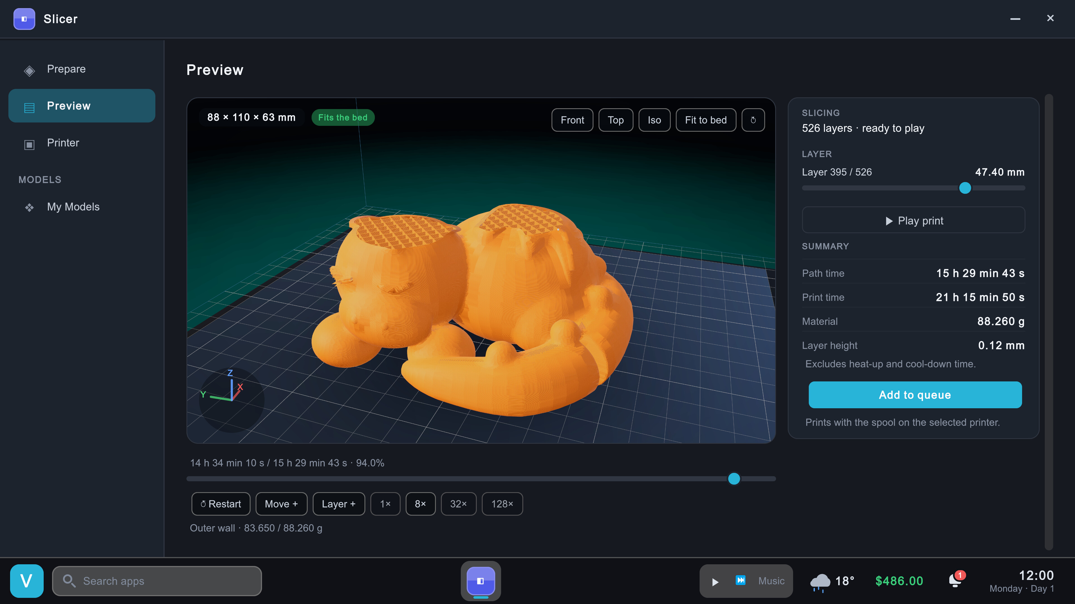Start the Play print simulation
The width and height of the screenshot is (1075, 604).
913,220
